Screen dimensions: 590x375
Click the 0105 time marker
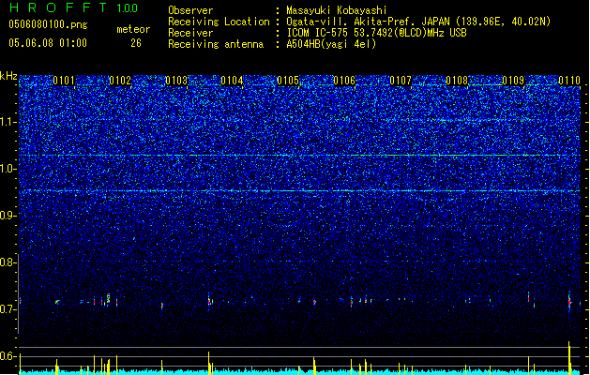coord(288,81)
